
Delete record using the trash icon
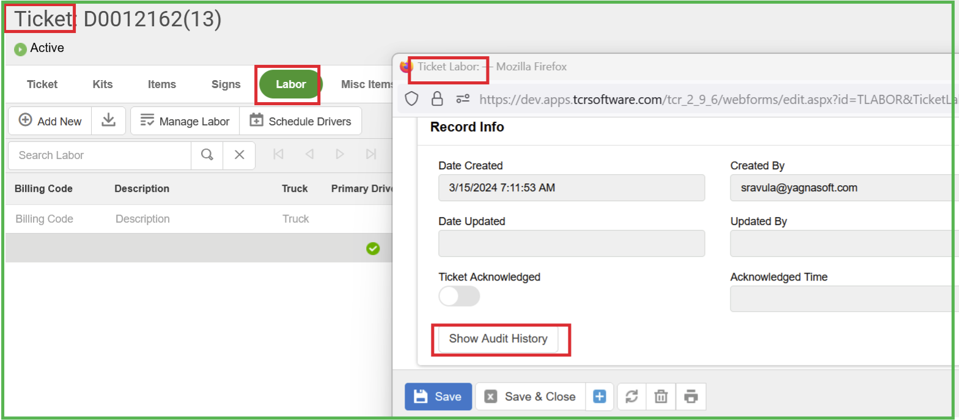pyautogui.click(x=661, y=397)
